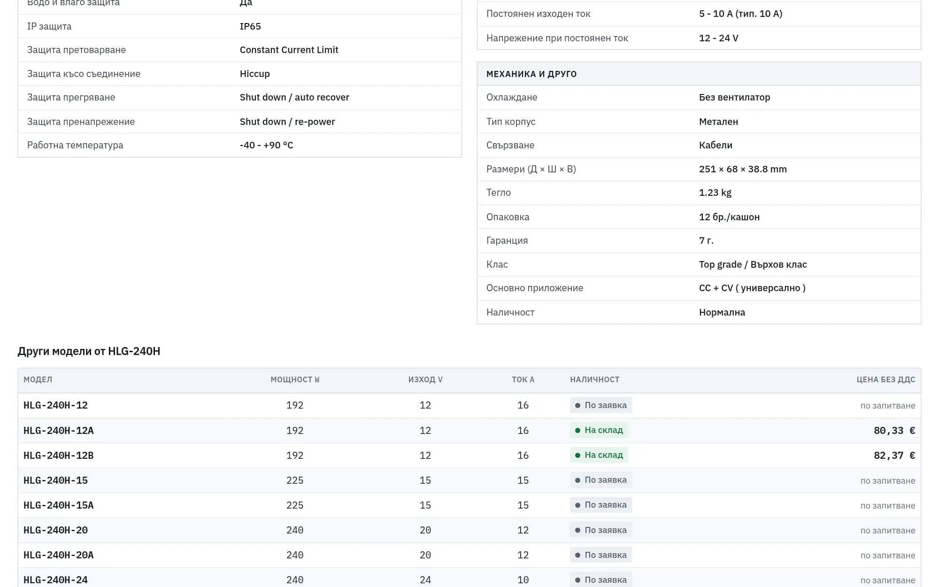Click the IP65 protection value

pyautogui.click(x=250, y=26)
